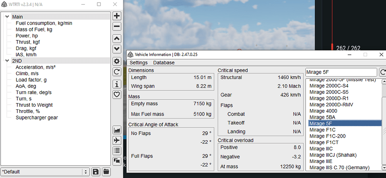Click the minus remove-indicator icon in WTRTI
Viewport: 386px width, 178px height.
click(x=117, y=26)
